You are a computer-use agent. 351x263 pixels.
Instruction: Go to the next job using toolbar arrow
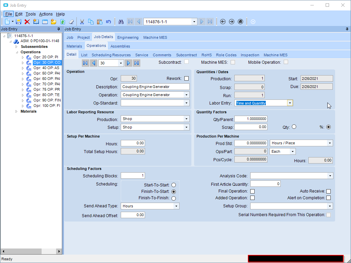click(202, 22)
